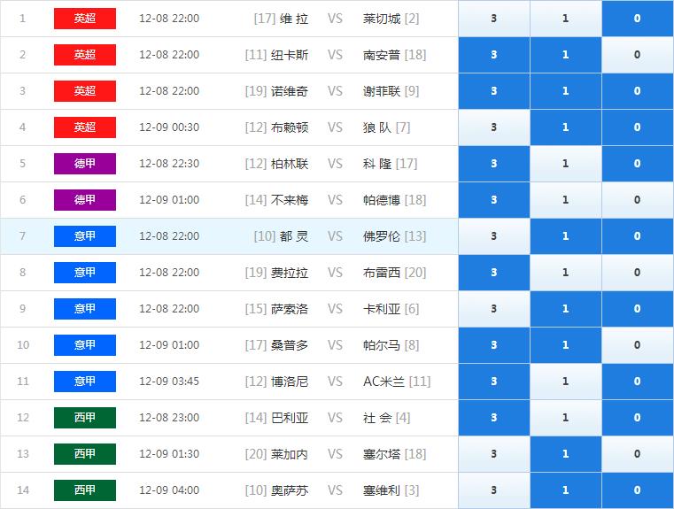The width and height of the screenshot is (674, 509).
Task: Select 1 for 柏林联 vs 科隆
Action: pos(566,164)
